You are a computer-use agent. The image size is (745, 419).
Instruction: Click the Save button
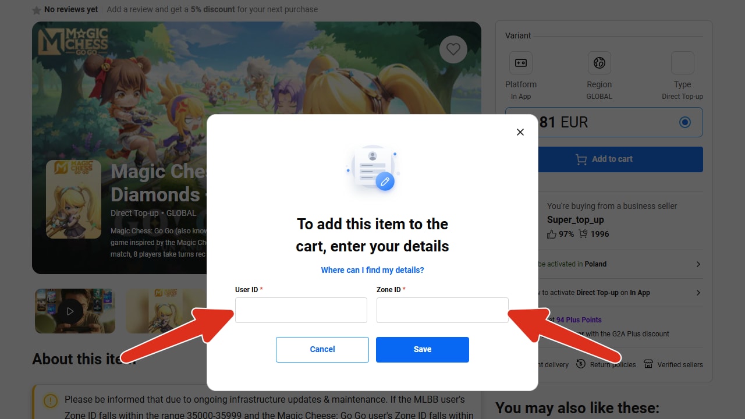(423, 350)
